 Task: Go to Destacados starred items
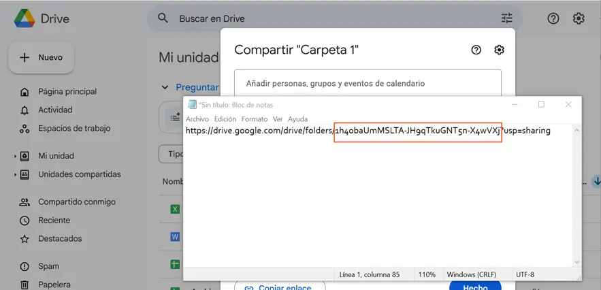tap(60, 239)
